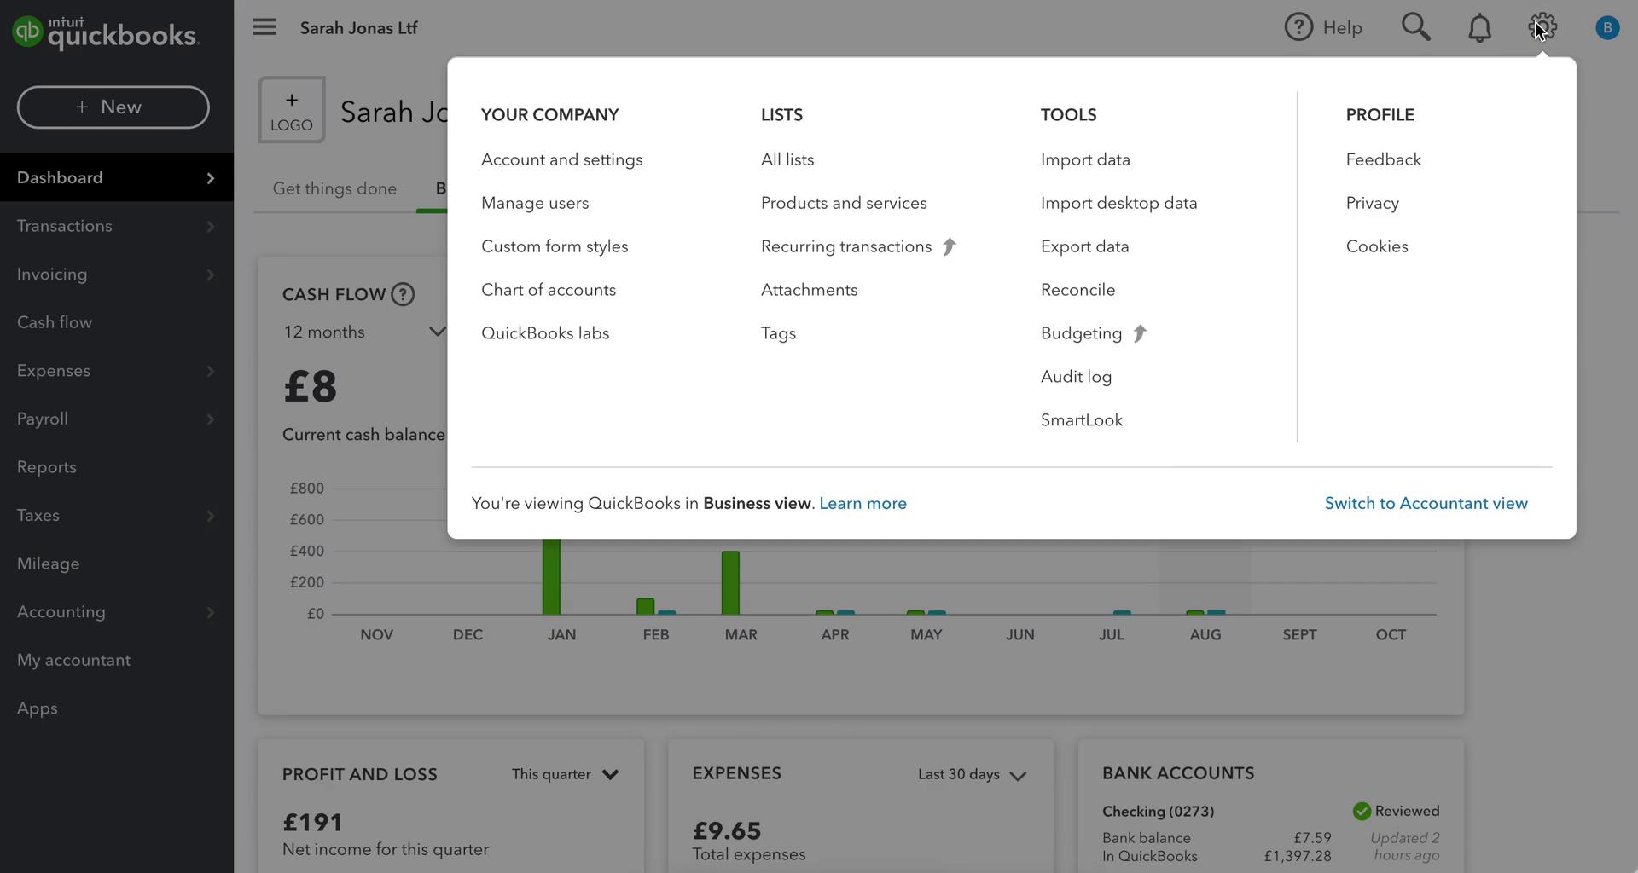Viewport: 1638px width, 873px height.
Task: Click the JAN green bar in chart
Action: [552, 576]
